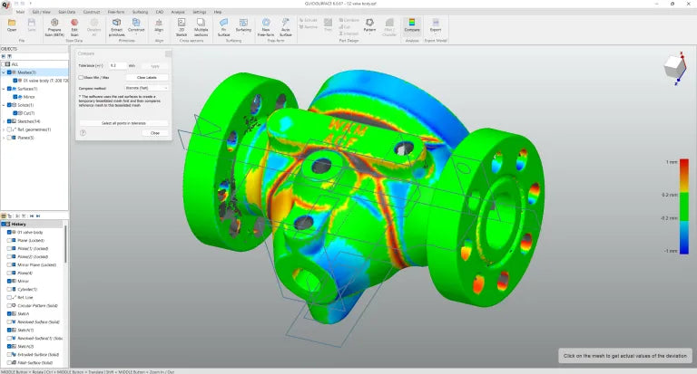Screen dimensions: 697x374
Task: Enable the Planes(5) checkbox
Action: coord(9,138)
